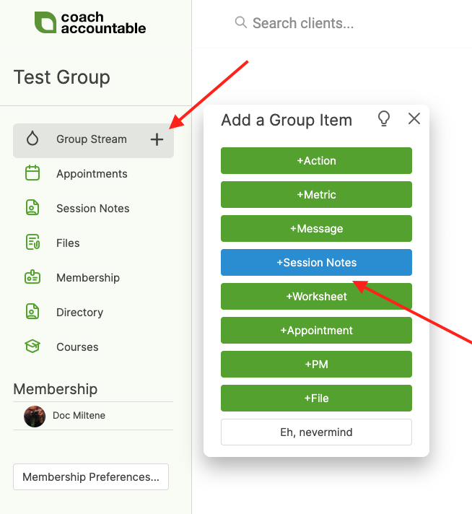
Task: Click the Session Notes document icon
Action: [32, 208]
